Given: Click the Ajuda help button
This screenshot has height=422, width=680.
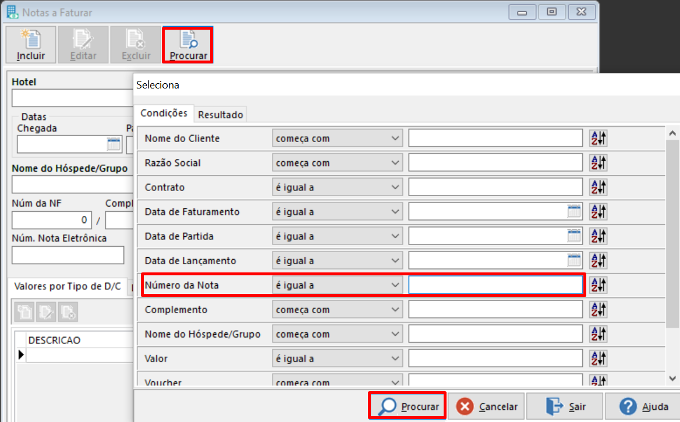Looking at the screenshot, I should [x=643, y=406].
